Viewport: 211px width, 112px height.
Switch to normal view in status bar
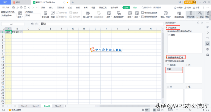(155, 110)
